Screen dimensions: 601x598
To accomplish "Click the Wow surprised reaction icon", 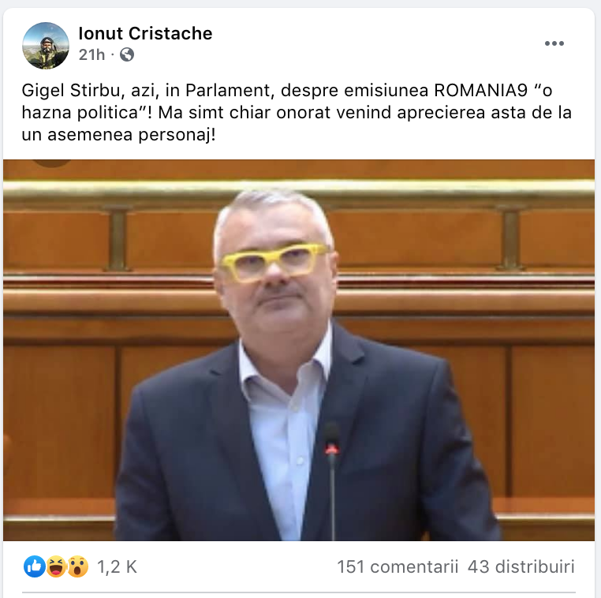I will [x=78, y=566].
